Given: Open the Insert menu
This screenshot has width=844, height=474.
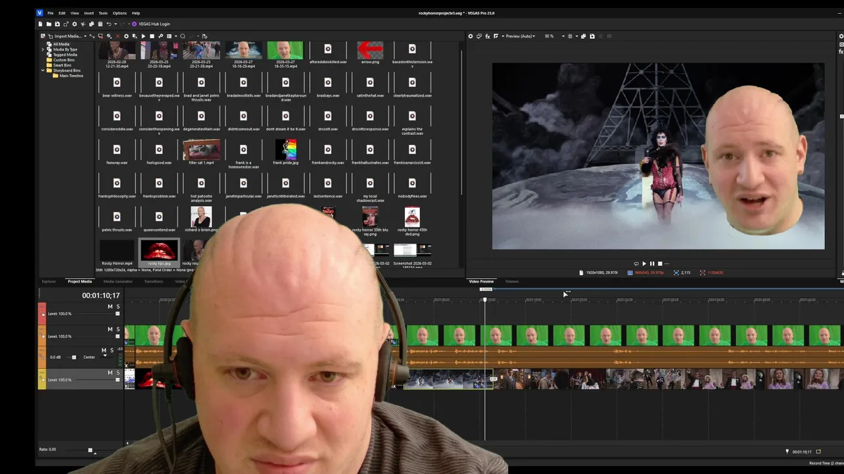Looking at the screenshot, I should (x=88, y=13).
